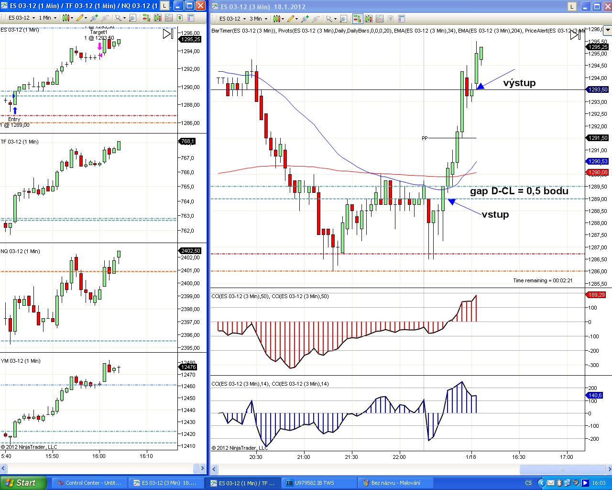The image size is (612, 490).
Task: Toggle L link button in 3 Min window
Action: click(572, 6)
